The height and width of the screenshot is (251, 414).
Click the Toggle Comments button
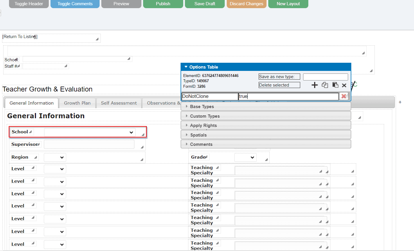point(75,4)
